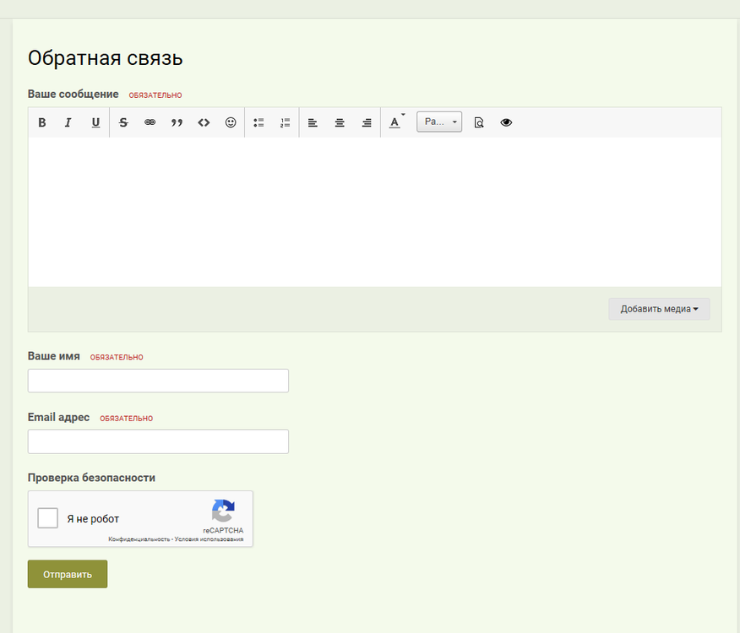Open the emoticon picker
740x633 pixels.
pos(231,122)
